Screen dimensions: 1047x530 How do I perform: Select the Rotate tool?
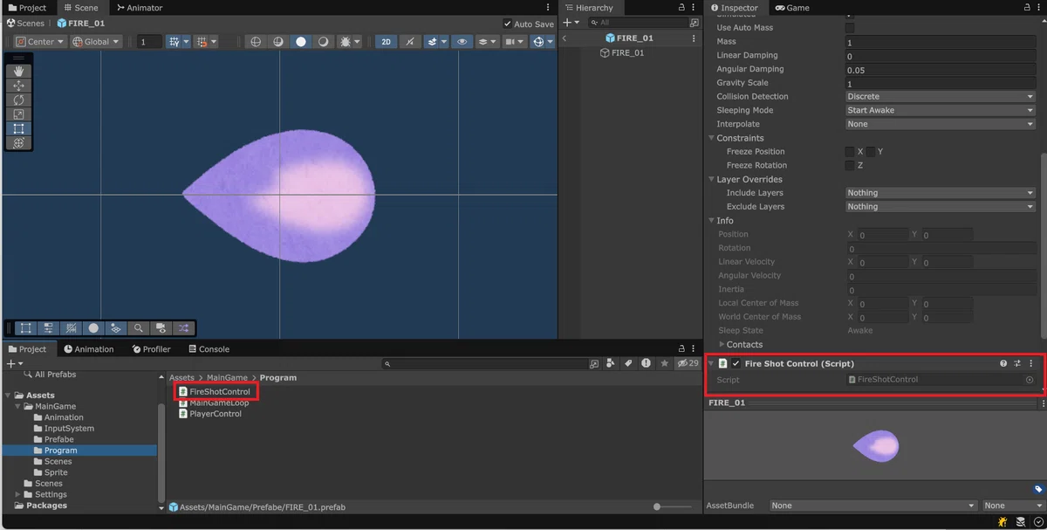coord(18,100)
